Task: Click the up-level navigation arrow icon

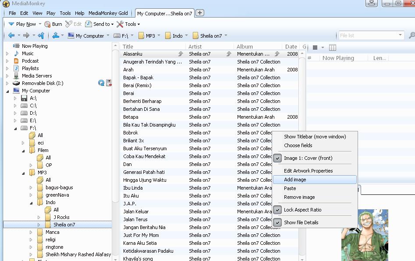Action: [x=41, y=35]
